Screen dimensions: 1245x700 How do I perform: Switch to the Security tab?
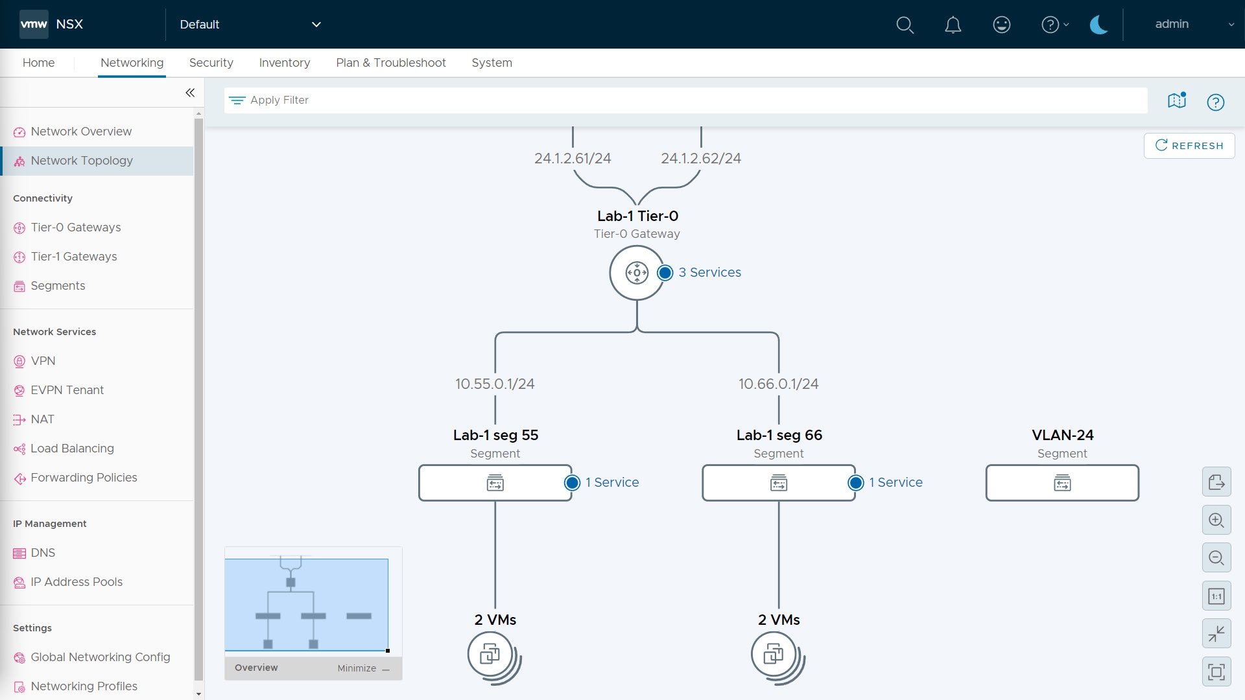(x=211, y=63)
